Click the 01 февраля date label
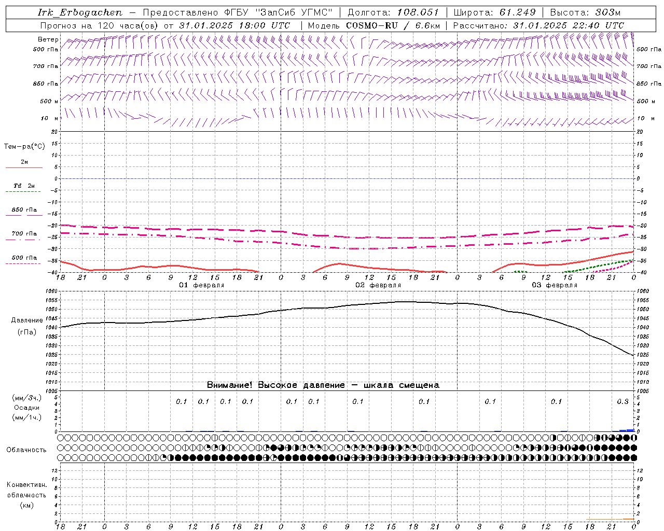Viewport: 664px width, 531px height. coord(202,285)
